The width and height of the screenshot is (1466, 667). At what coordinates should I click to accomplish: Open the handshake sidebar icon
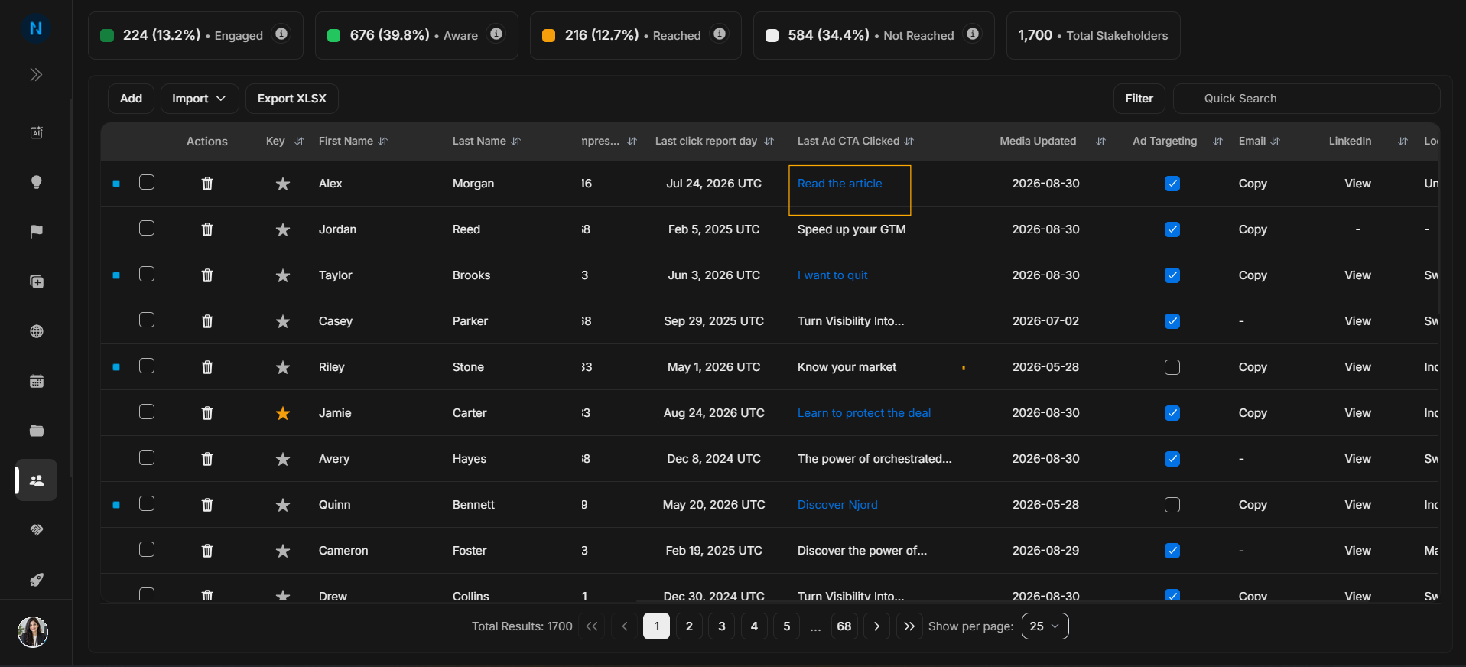[x=36, y=530]
